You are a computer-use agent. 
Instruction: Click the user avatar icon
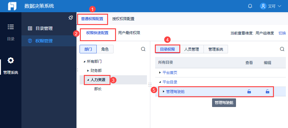263,6
